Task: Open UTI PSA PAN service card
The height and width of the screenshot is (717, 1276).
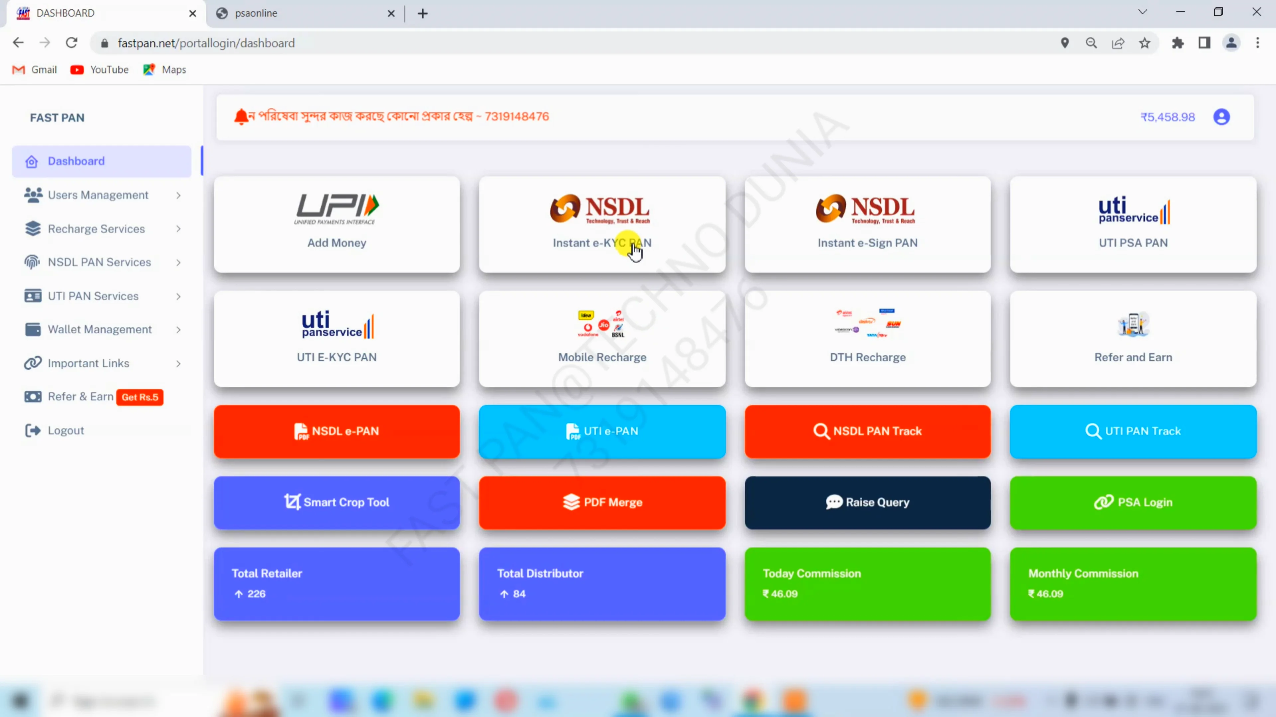Action: pos(1133,224)
